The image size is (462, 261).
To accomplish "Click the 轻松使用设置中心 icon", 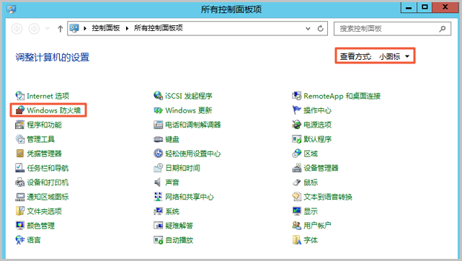I will click(159, 154).
